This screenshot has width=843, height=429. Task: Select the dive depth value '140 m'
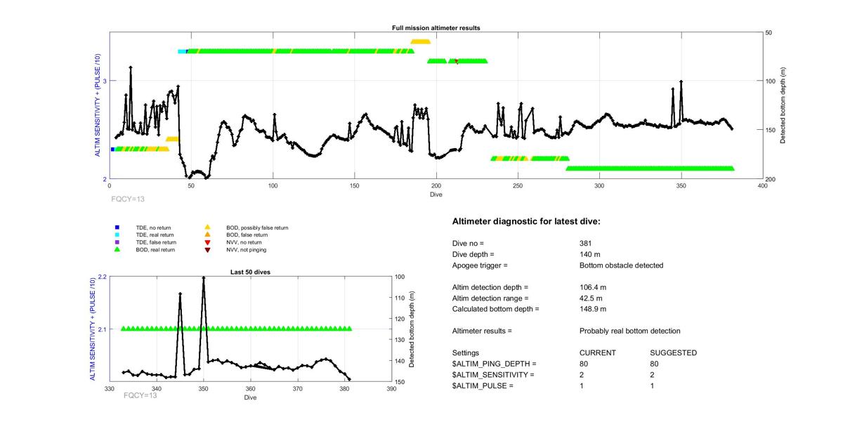(591, 254)
